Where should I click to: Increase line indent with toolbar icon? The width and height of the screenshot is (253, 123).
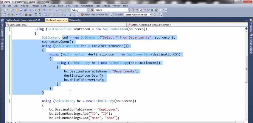(x=31, y=15)
